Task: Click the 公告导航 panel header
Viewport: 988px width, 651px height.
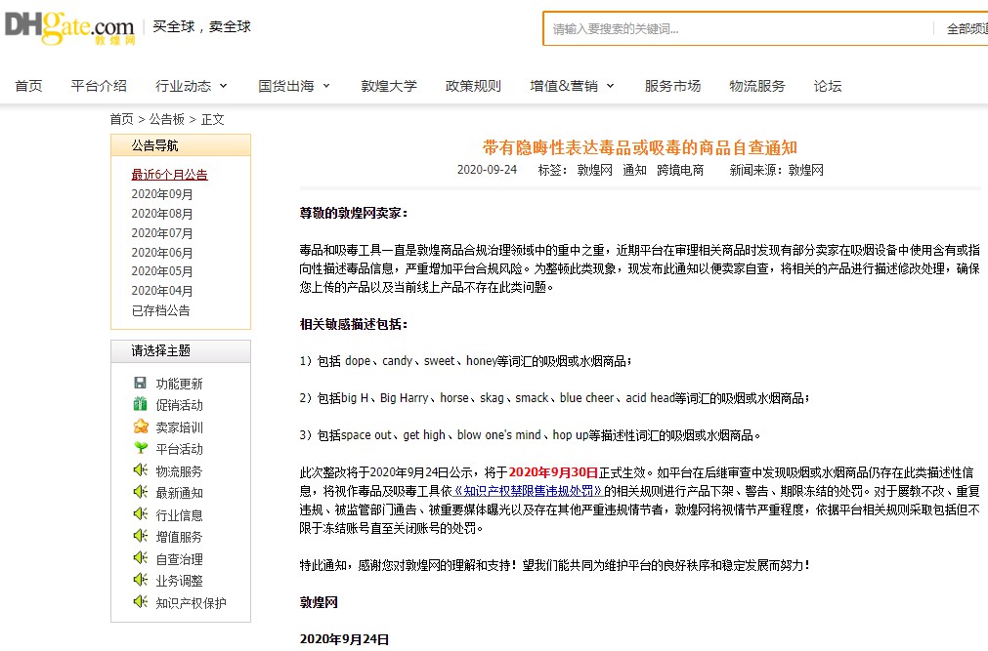Action: coord(181,145)
